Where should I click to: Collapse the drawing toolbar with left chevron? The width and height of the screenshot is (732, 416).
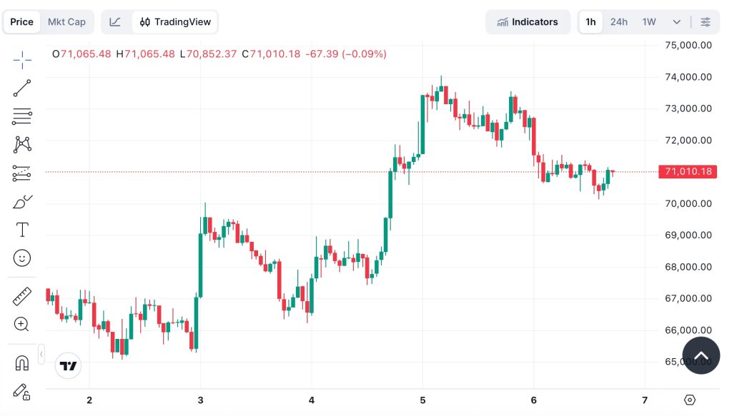click(41, 353)
